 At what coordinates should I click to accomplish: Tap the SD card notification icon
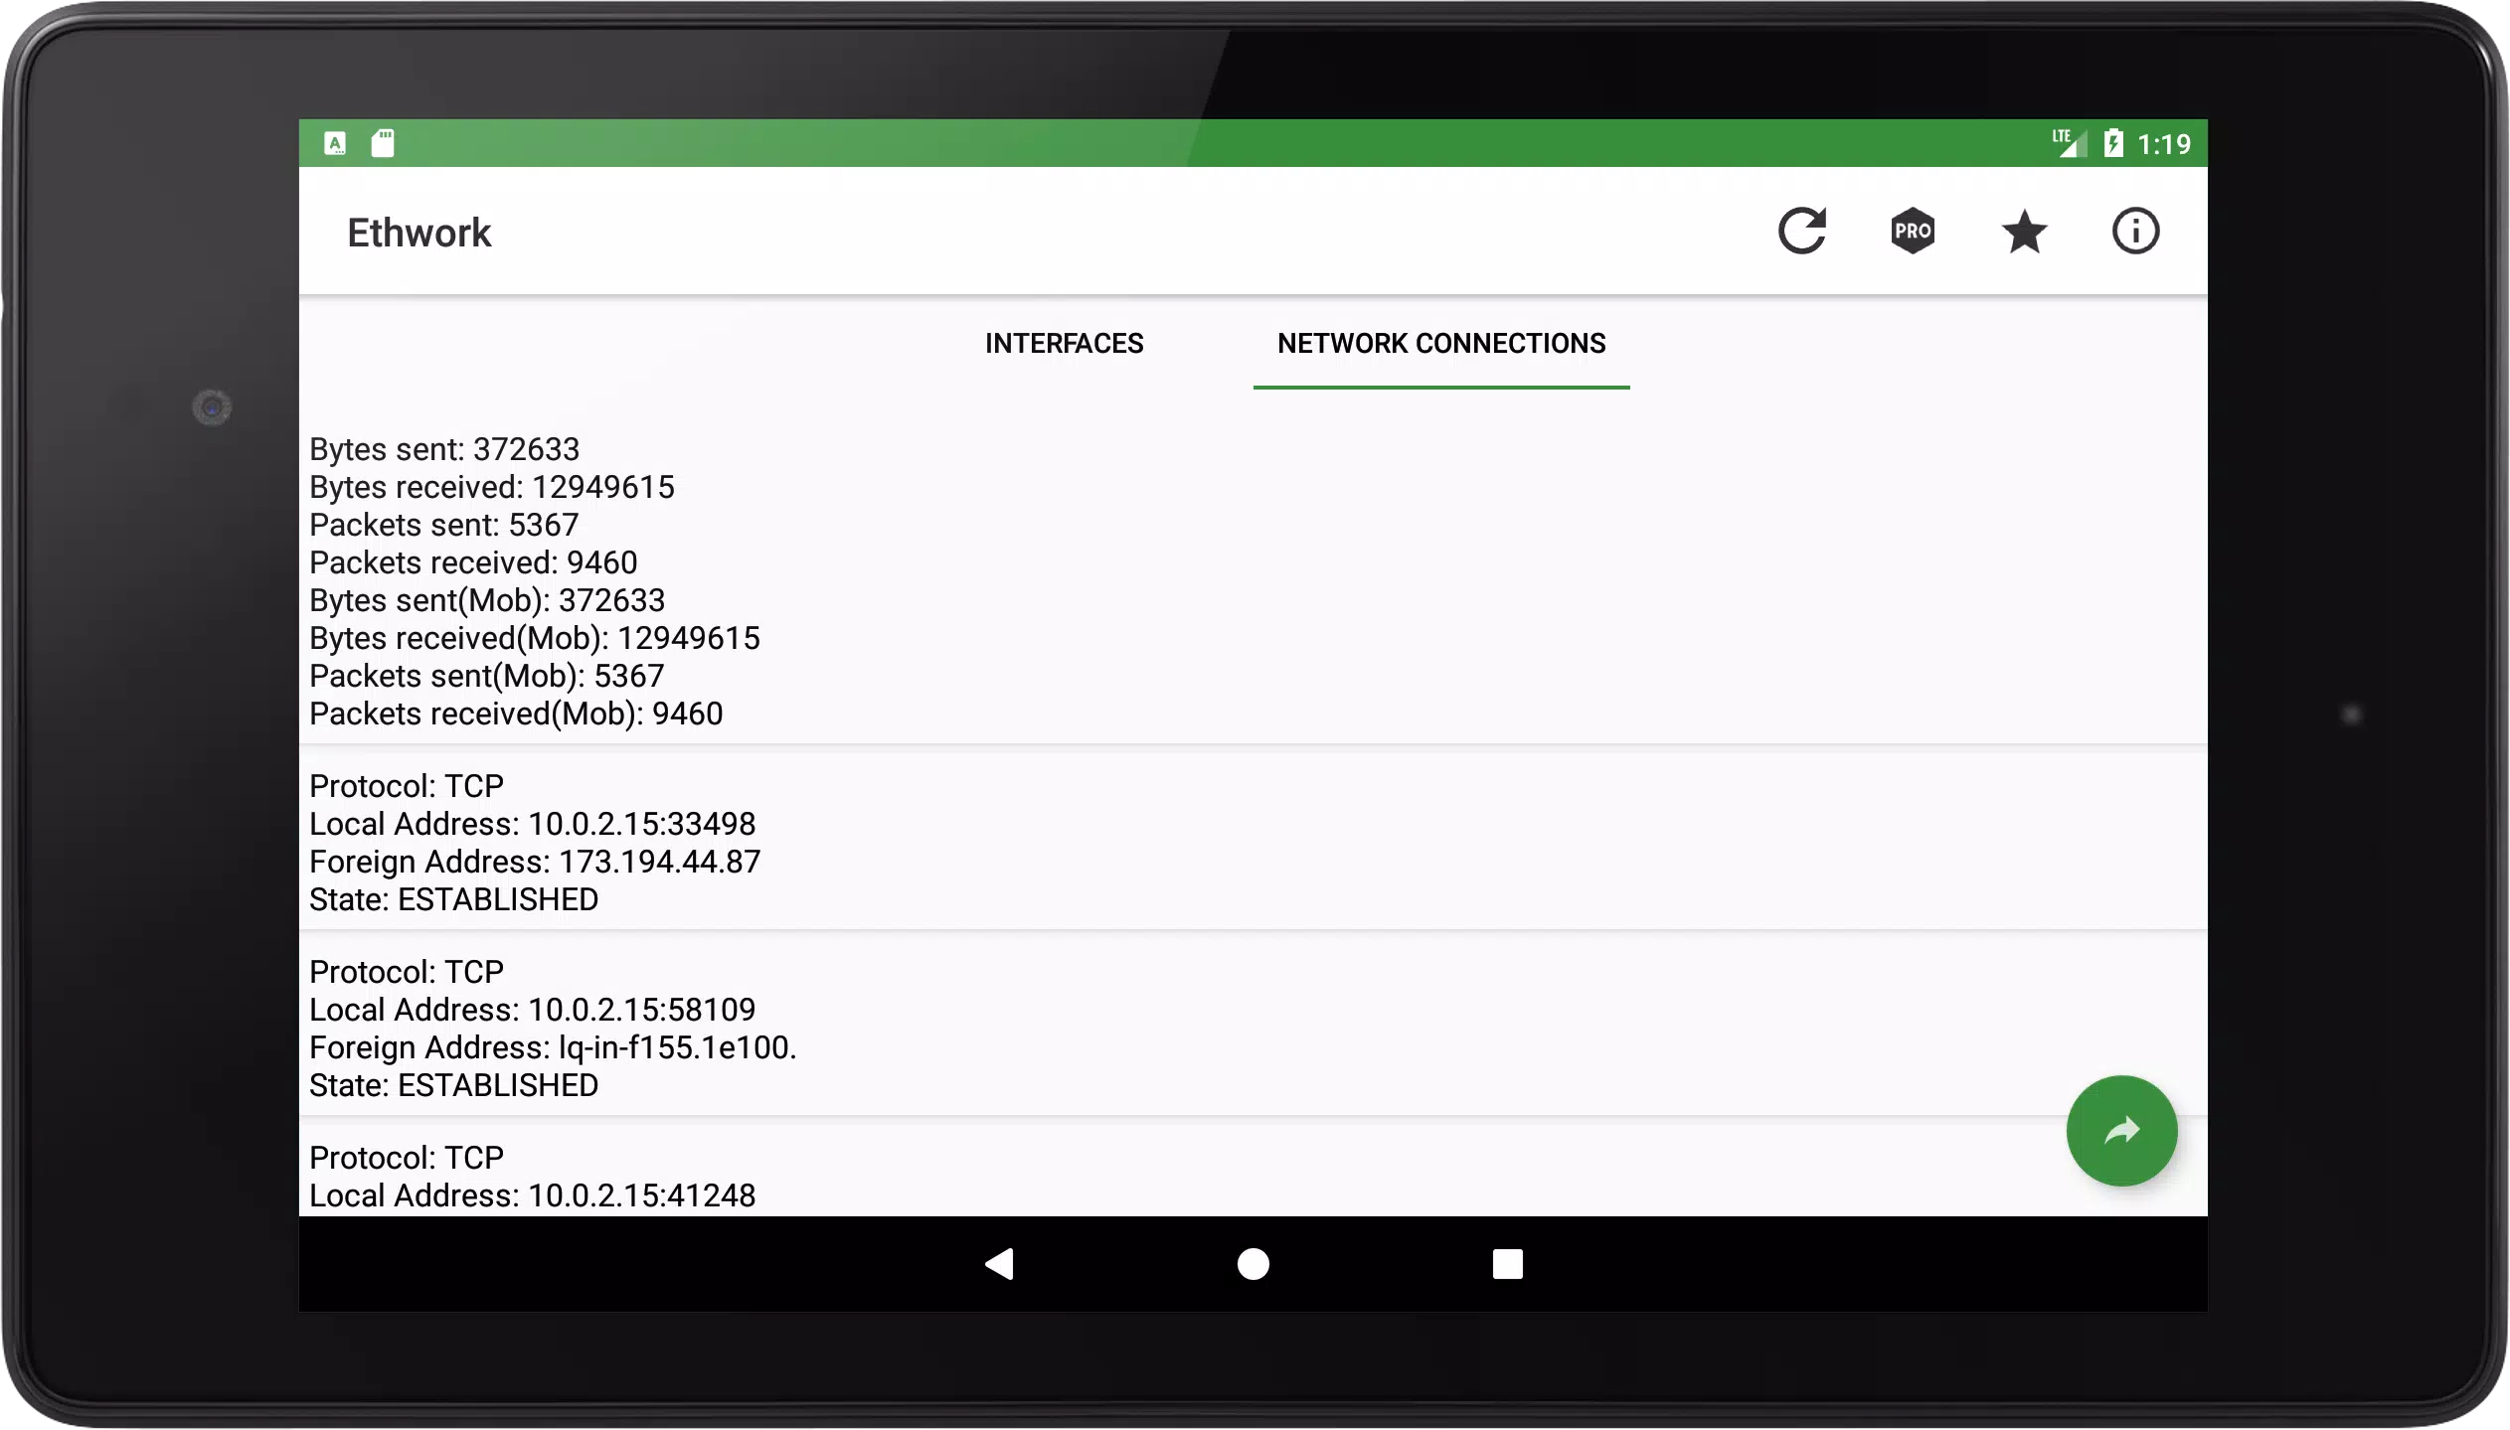click(x=383, y=143)
